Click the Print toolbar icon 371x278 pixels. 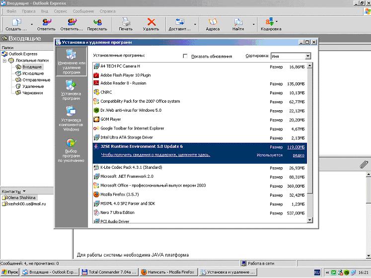coord(126,22)
